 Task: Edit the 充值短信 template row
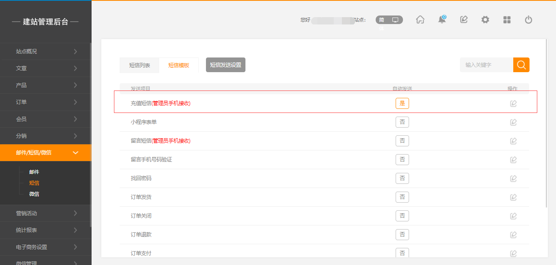pyautogui.click(x=513, y=104)
